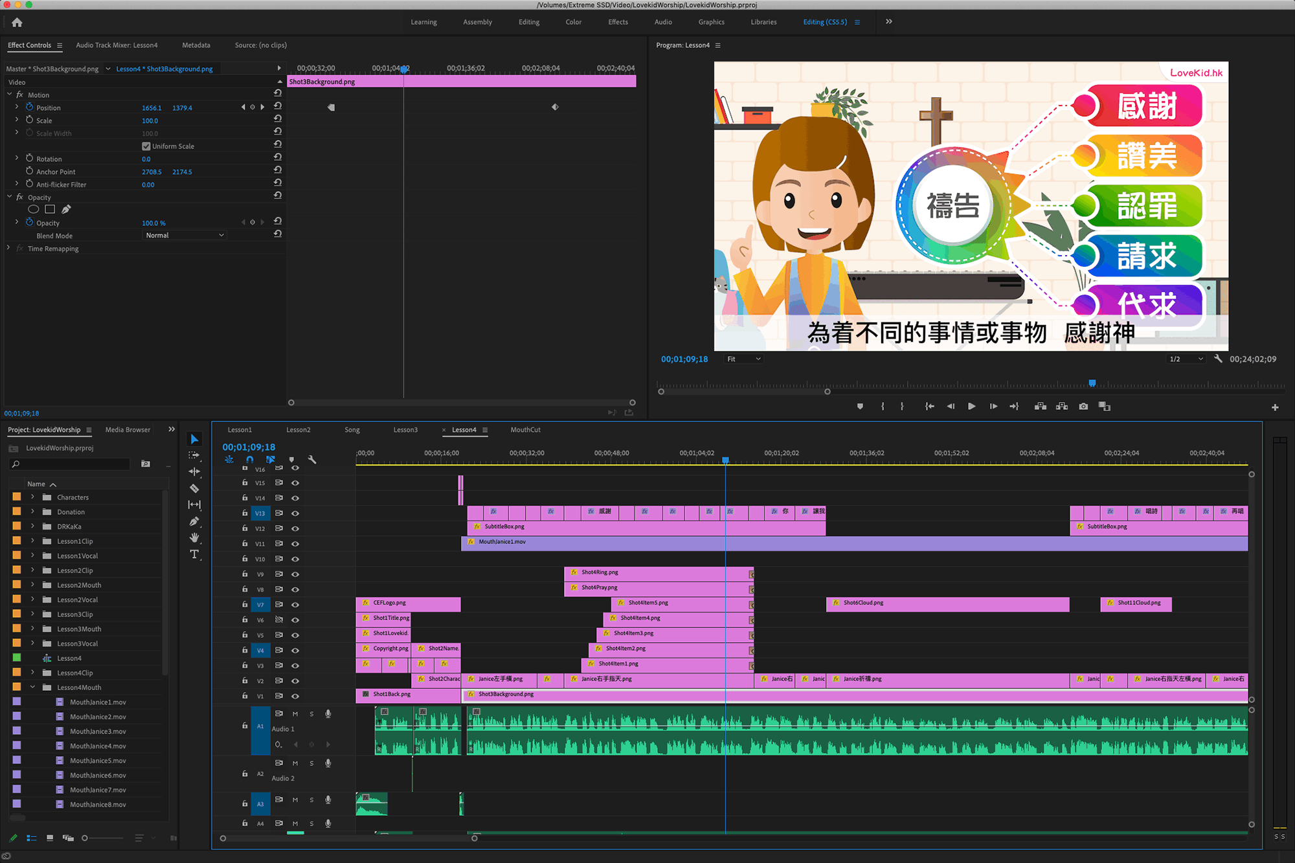Viewport: 1295px width, 863px height.
Task: Select the Pen tool in timeline toolbar
Action: [194, 521]
